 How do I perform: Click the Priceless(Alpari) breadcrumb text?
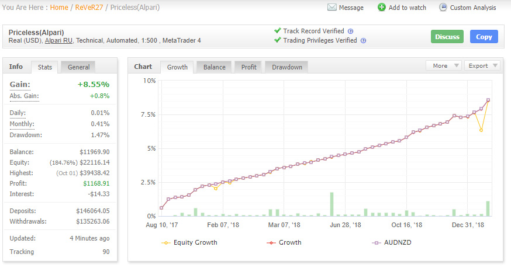[x=135, y=8]
